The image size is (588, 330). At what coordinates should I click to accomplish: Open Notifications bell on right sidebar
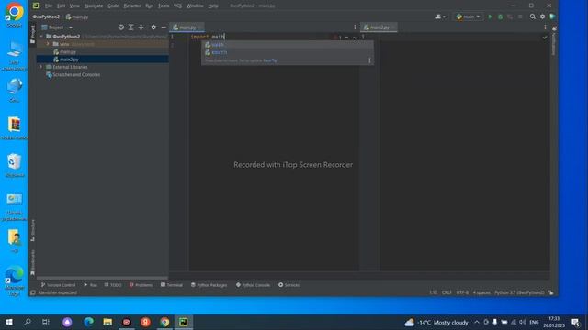[554, 28]
